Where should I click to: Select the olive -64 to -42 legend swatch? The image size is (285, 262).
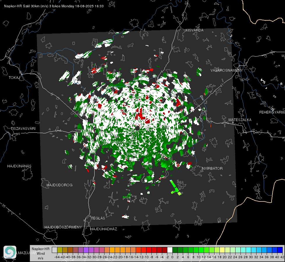click(60, 250)
